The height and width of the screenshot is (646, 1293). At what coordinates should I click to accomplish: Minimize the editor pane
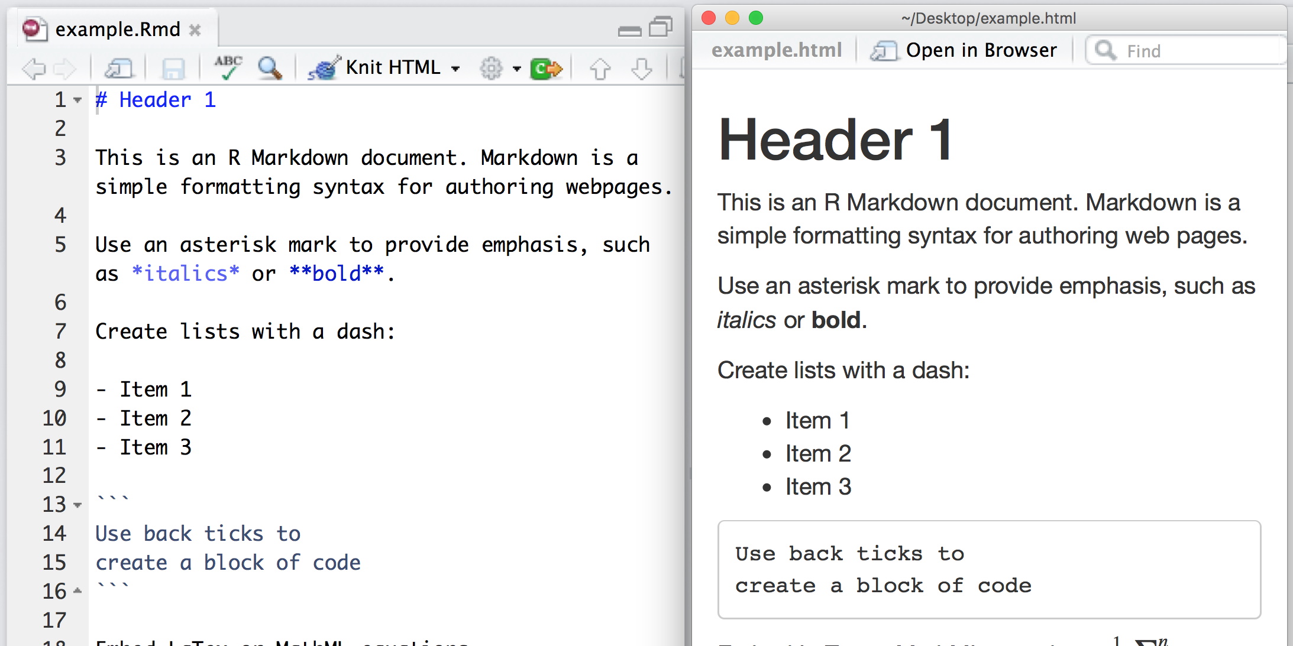coord(629,31)
